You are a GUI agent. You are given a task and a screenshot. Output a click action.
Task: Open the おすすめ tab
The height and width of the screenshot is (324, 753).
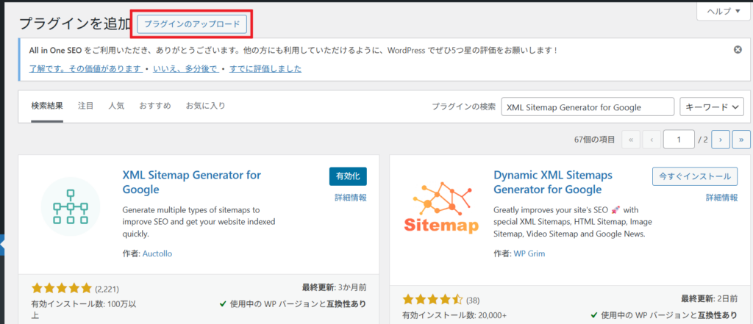coord(155,106)
